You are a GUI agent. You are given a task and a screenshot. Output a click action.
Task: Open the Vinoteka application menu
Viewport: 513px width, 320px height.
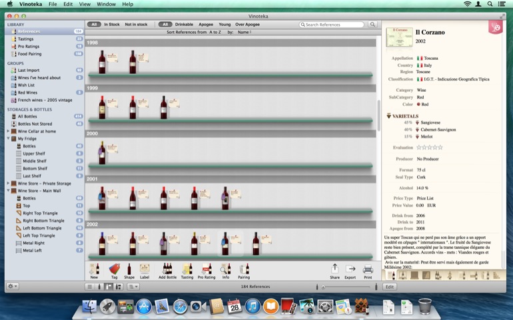pos(31,4)
